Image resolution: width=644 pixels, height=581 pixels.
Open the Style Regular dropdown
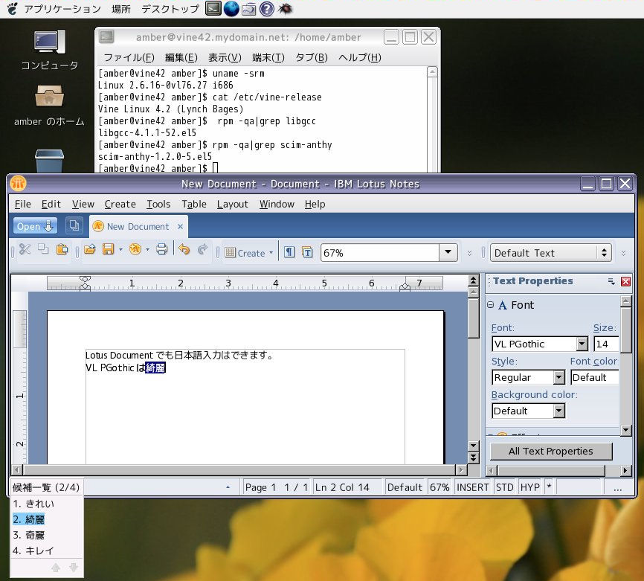(559, 377)
